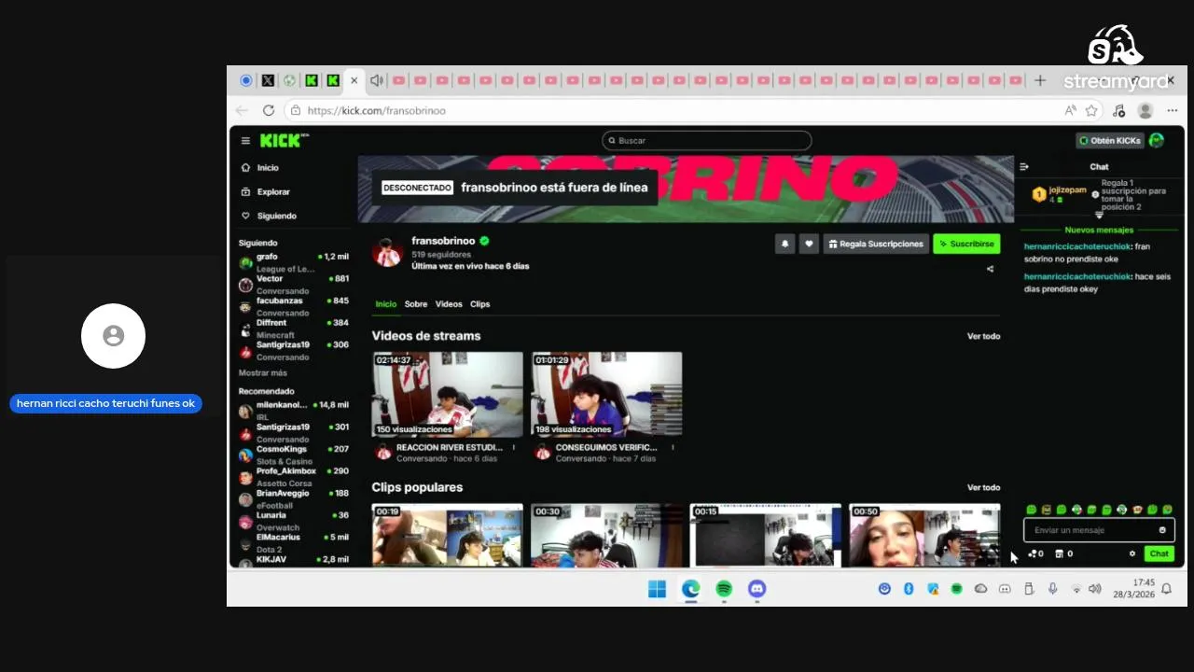Play the 00:50 popular clip
The width and height of the screenshot is (1194, 672).
pyautogui.click(x=924, y=535)
